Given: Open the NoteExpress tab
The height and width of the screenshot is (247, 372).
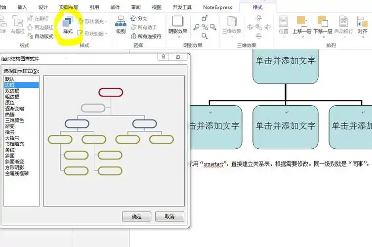Looking at the screenshot, I should [x=217, y=7].
